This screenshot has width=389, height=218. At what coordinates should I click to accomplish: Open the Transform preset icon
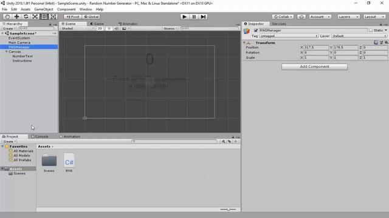pos(381,42)
